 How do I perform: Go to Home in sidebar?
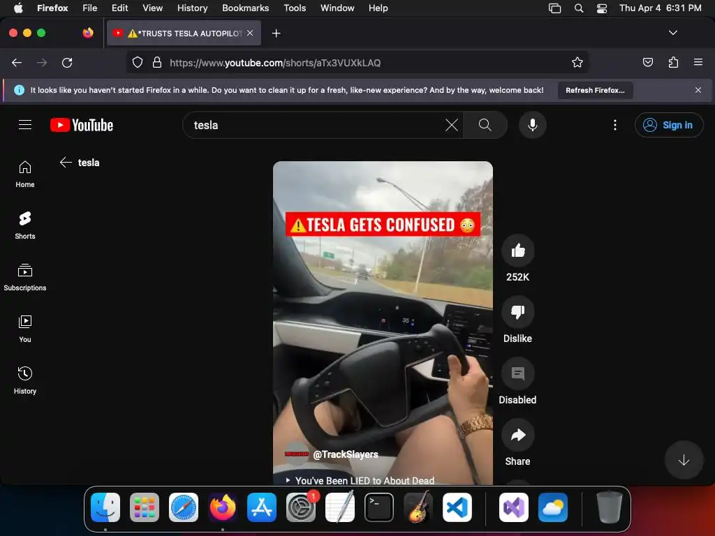click(25, 174)
